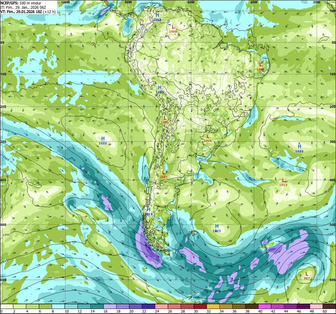Select the L 987 deep low near 60S
Viewport: 336px width, 314px height.
[307, 276]
